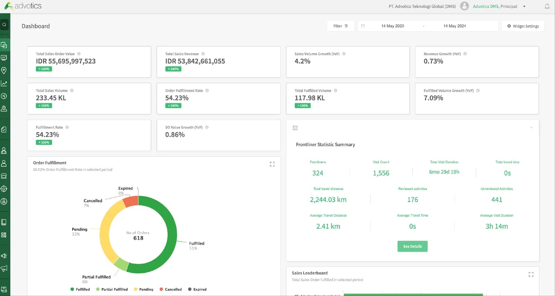Click the Frontliners count 324
The width and height of the screenshot is (555, 296).
click(x=318, y=173)
